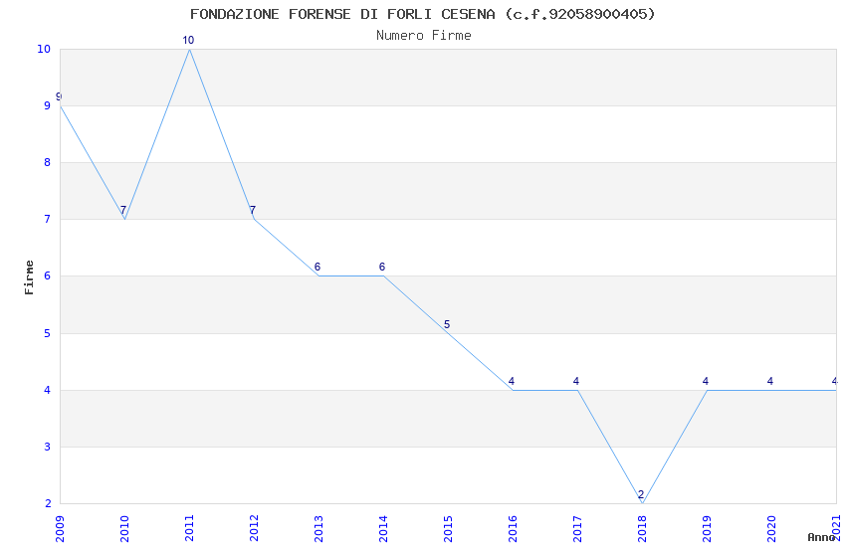The height and width of the screenshot is (547, 846).
Task: Click y-axis tick value 4
Action: coord(48,390)
